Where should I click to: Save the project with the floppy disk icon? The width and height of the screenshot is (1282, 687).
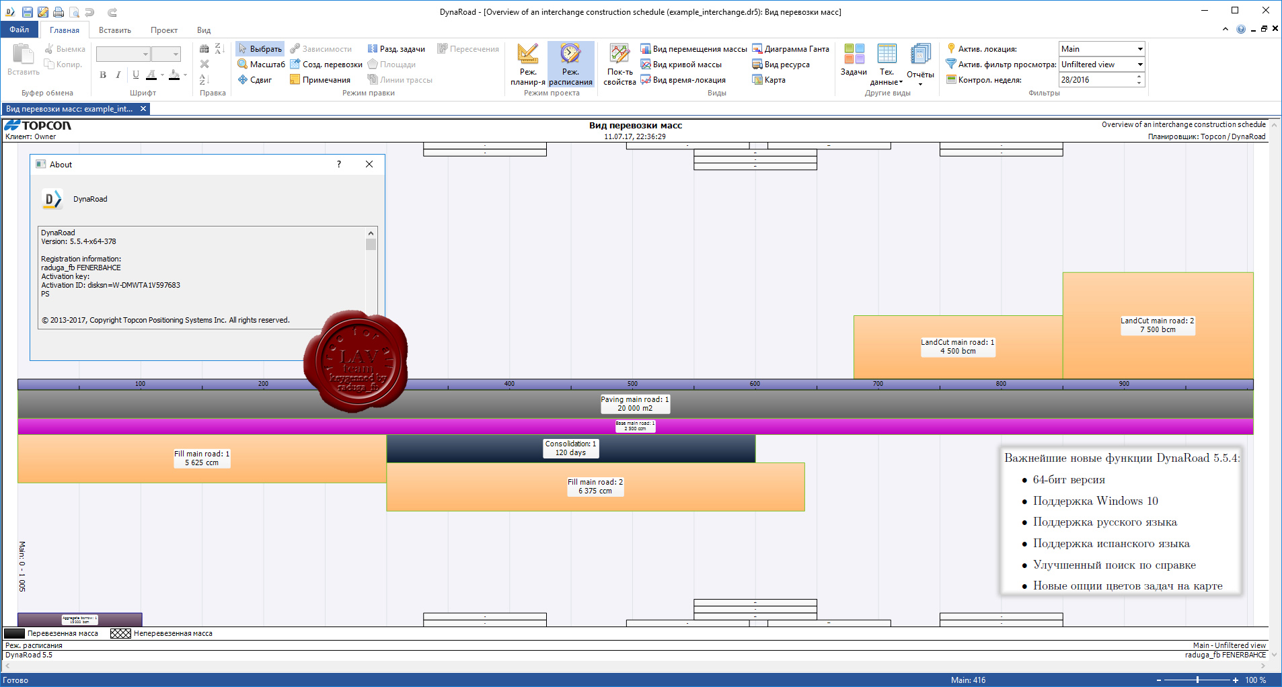pyautogui.click(x=27, y=11)
